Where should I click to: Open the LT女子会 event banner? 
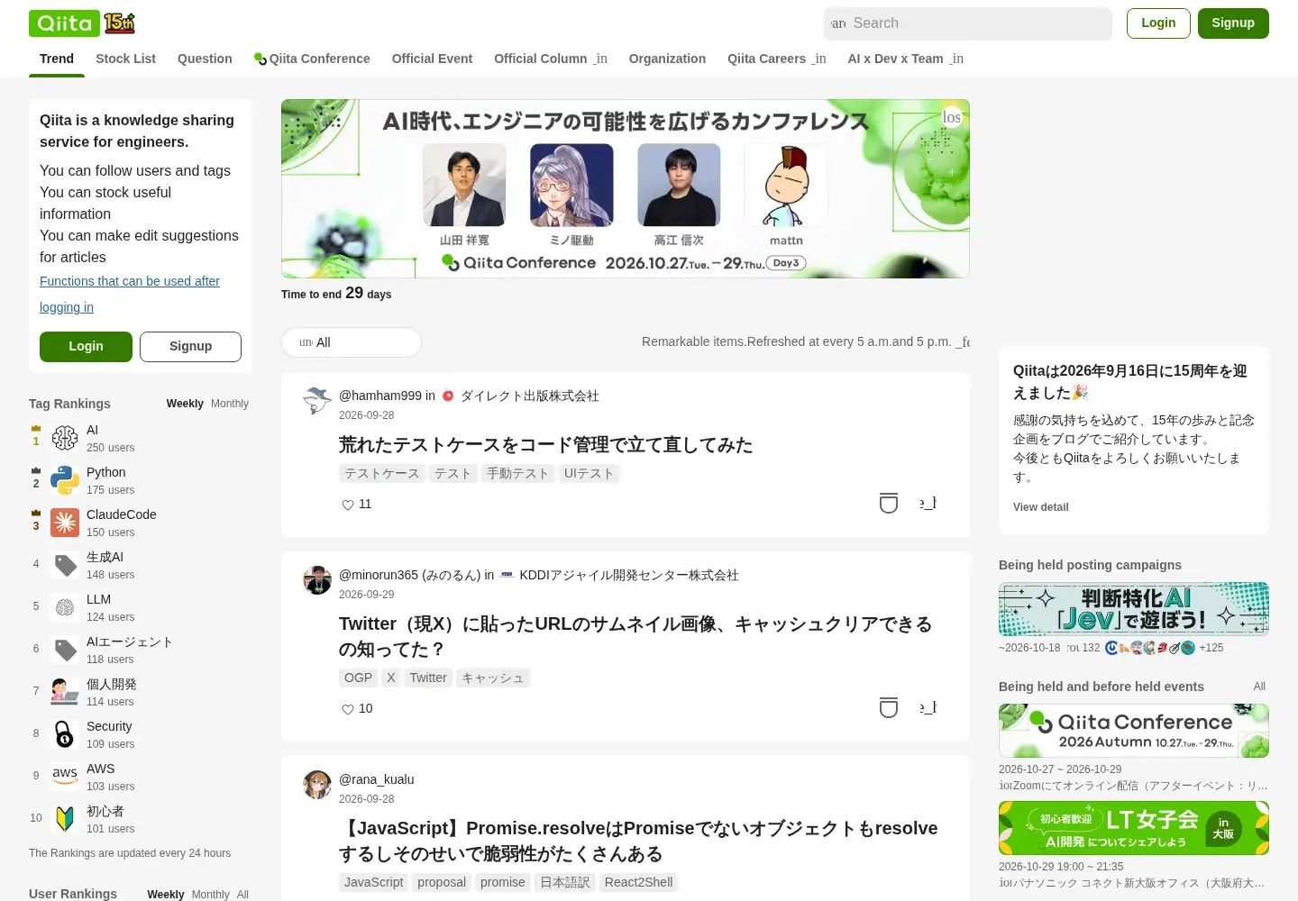click(x=1134, y=828)
